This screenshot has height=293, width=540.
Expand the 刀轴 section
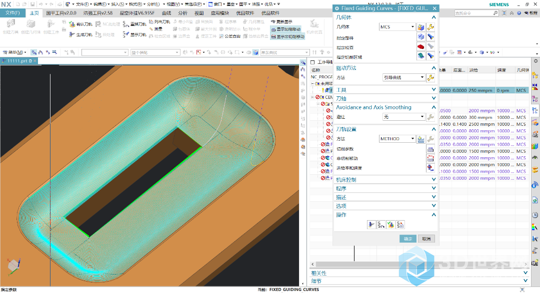[385, 99]
